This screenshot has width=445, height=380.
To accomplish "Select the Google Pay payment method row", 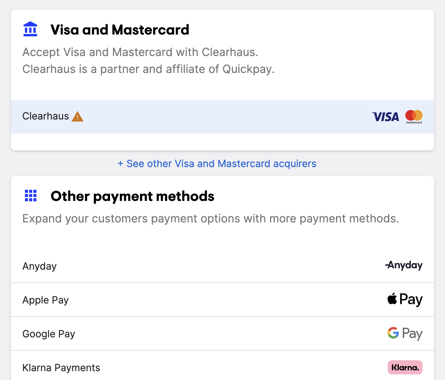I will tap(223, 333).
